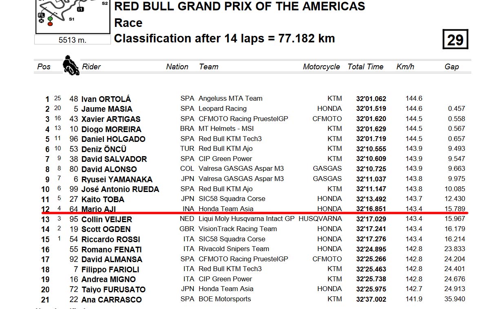
Task: Click Jaume MASIA's total time 32'01.519
Action: [371, 109]
